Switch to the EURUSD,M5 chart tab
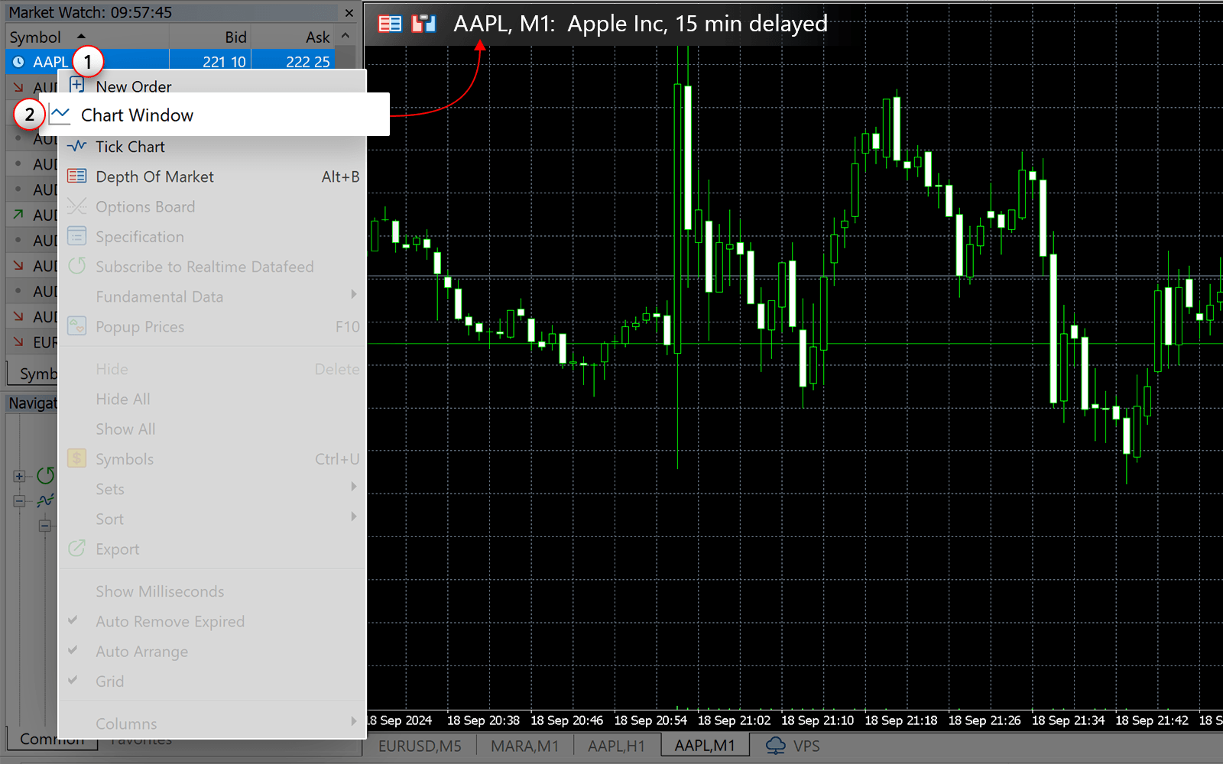 tap(419, 746)
